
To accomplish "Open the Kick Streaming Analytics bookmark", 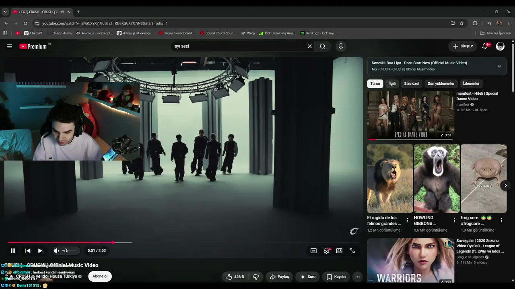I will point(277,33).
